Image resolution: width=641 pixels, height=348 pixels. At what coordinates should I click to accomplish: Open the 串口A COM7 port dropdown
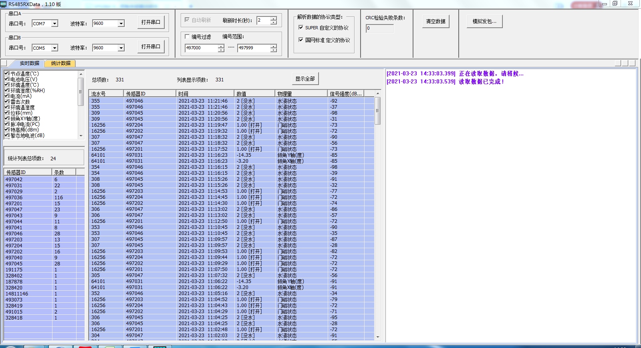(x=55, y=24)
